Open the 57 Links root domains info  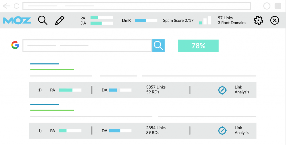[232, 20]
